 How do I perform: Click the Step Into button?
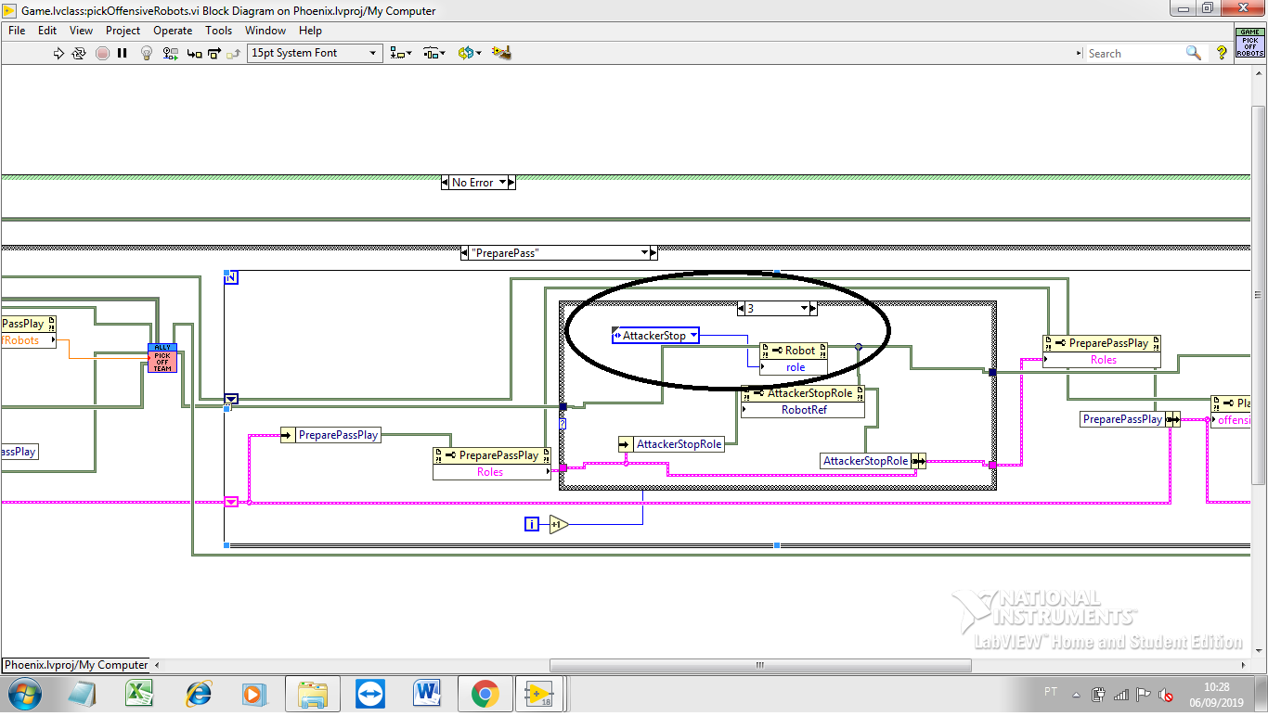(194, 53)
